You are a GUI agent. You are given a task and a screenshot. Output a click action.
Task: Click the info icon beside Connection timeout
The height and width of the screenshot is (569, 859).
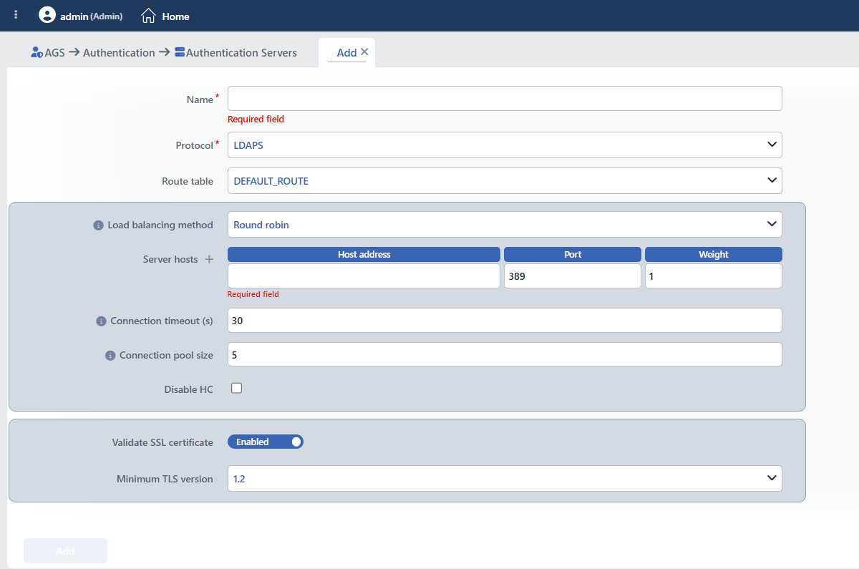(x=101, y=321)
